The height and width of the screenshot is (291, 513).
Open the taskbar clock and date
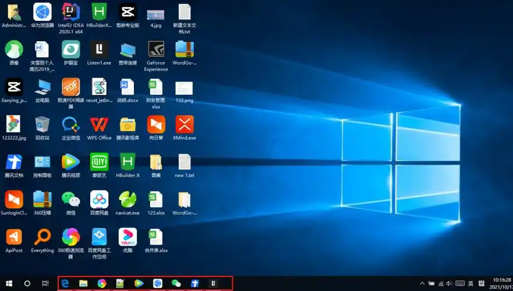pos(501,283)
